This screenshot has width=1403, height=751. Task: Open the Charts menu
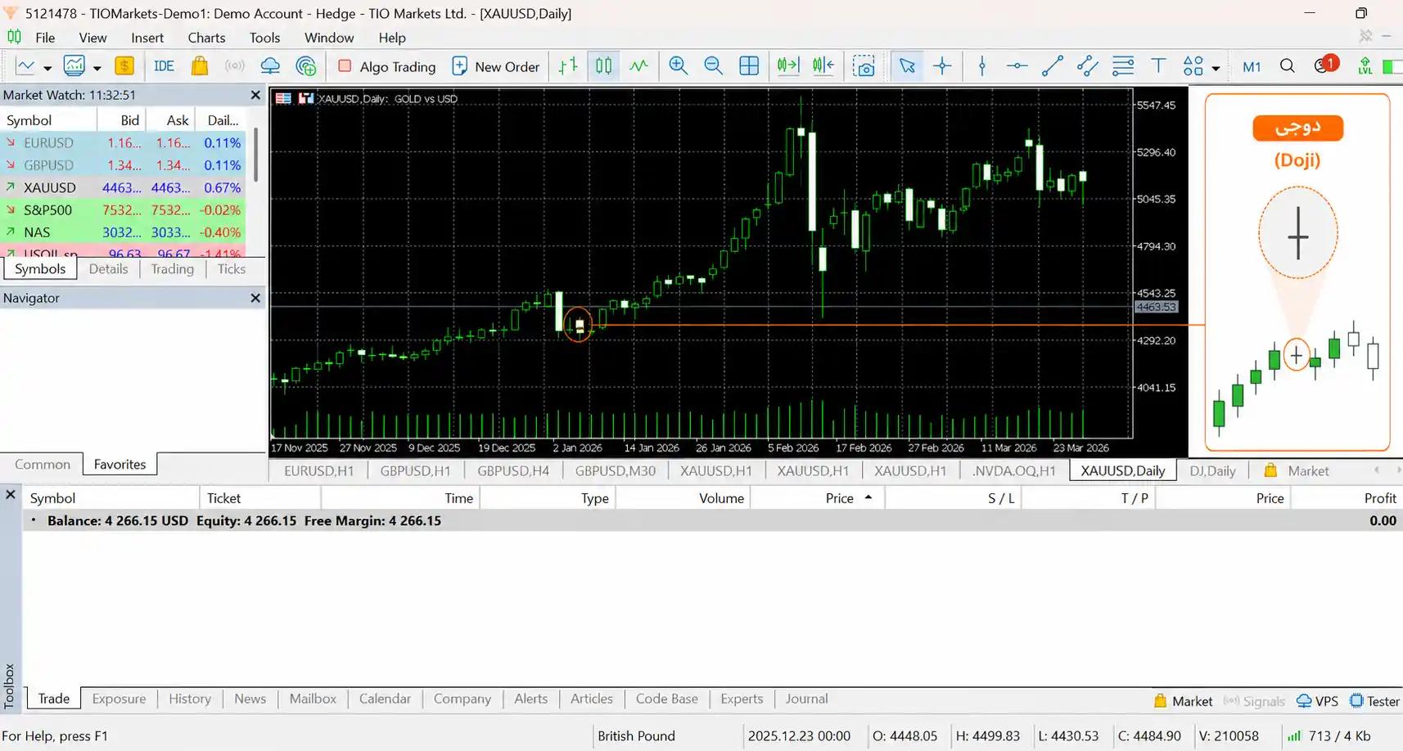pos(206,38)
